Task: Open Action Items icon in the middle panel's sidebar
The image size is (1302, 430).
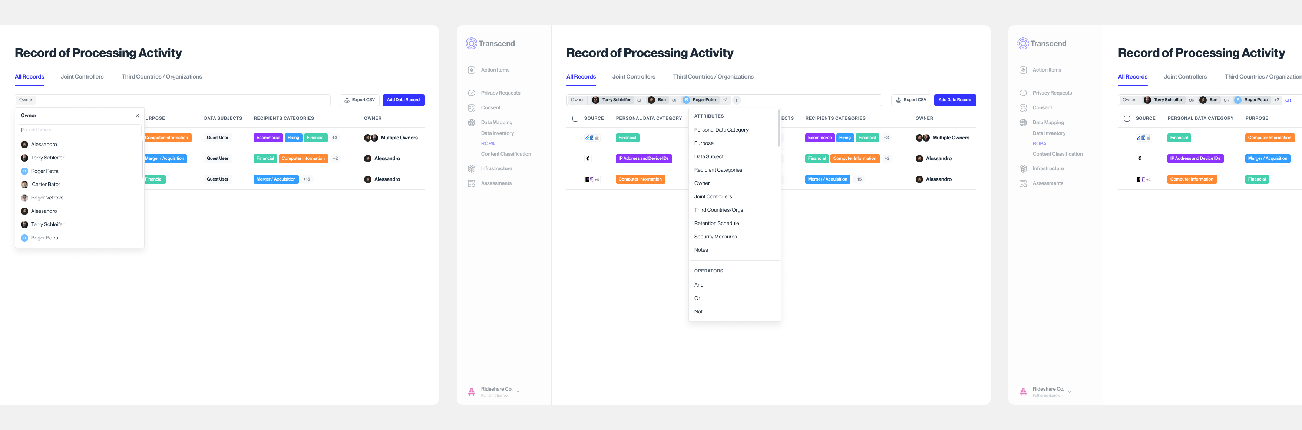Action: [x=471, y=70]
